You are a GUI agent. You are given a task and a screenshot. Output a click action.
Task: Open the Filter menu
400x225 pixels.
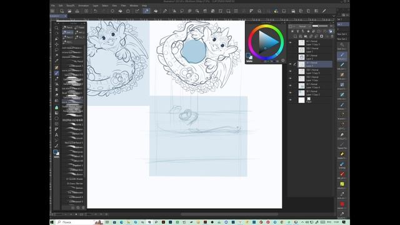coord(124,6)
